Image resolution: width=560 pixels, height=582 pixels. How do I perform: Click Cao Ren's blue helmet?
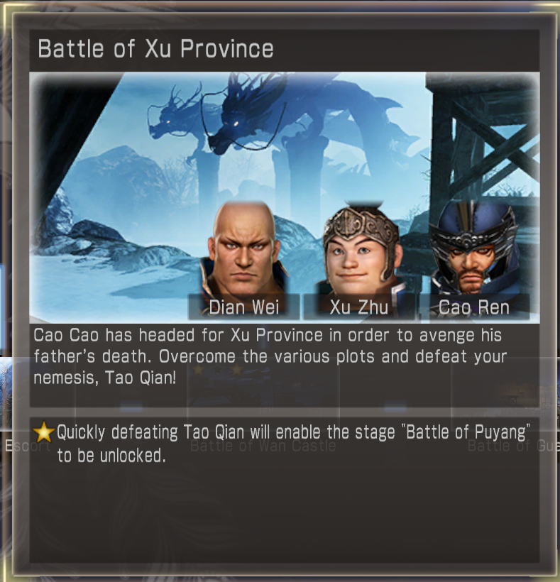tap(473, 223)
